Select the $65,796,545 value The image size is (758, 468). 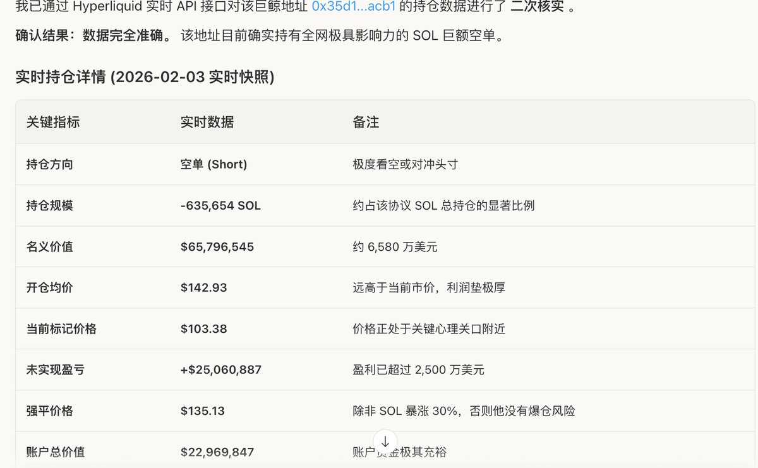coord(217,246)
